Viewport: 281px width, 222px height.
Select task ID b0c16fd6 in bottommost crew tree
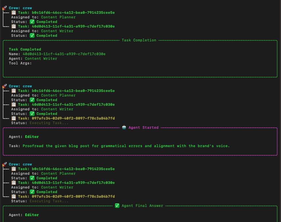coord(73,169)
